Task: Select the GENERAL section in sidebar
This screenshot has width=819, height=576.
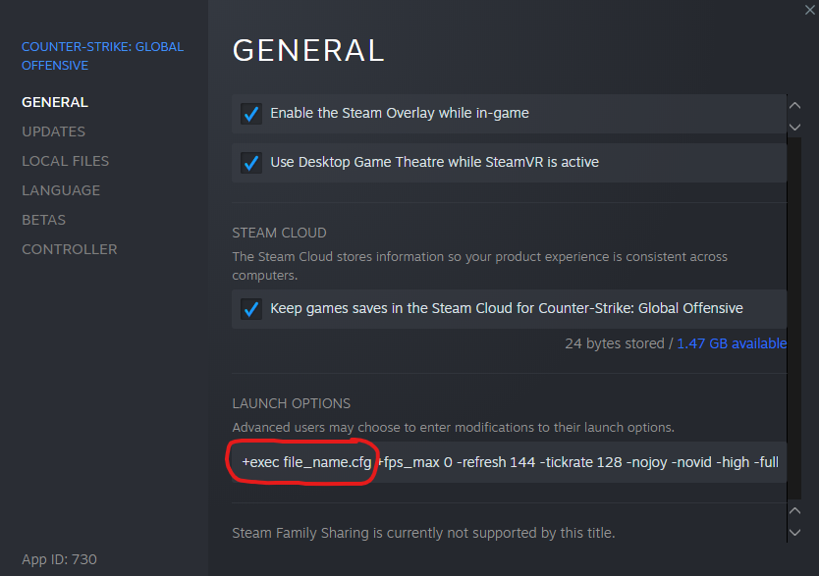Action: 55,102
